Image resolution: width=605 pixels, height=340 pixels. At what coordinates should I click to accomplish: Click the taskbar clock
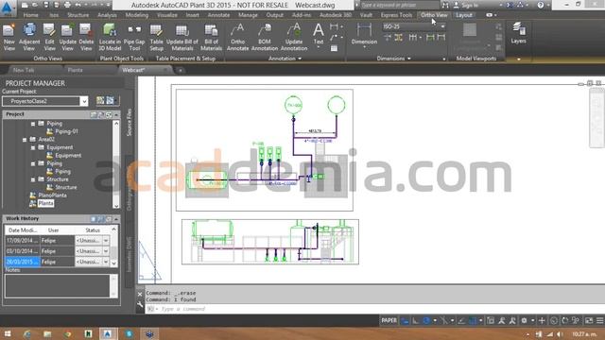[584, 333]
